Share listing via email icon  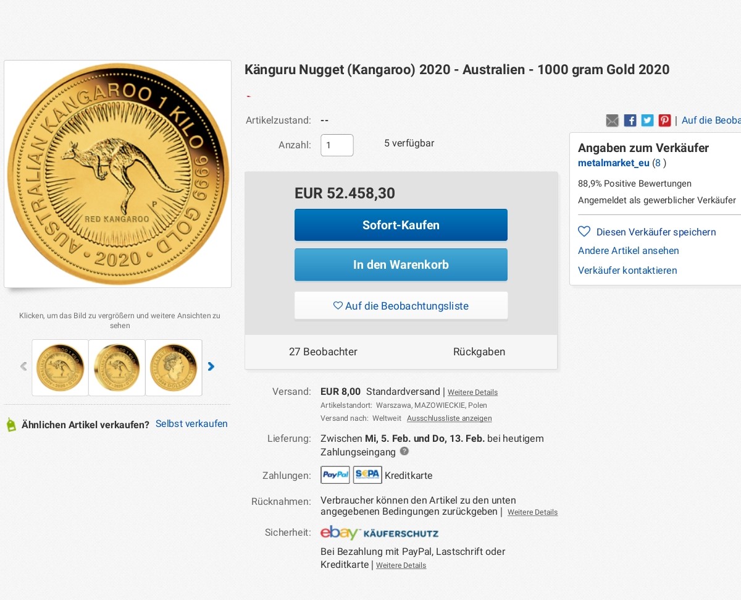(612, 120)
